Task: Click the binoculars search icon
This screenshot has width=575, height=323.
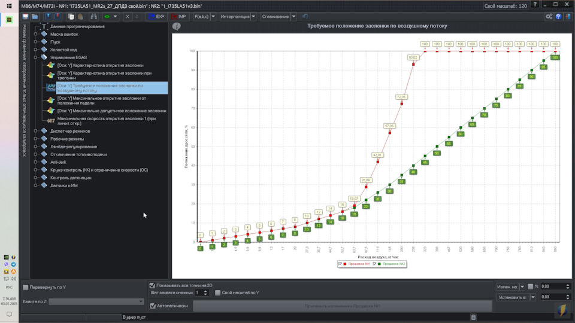Action: coord(93,17)
